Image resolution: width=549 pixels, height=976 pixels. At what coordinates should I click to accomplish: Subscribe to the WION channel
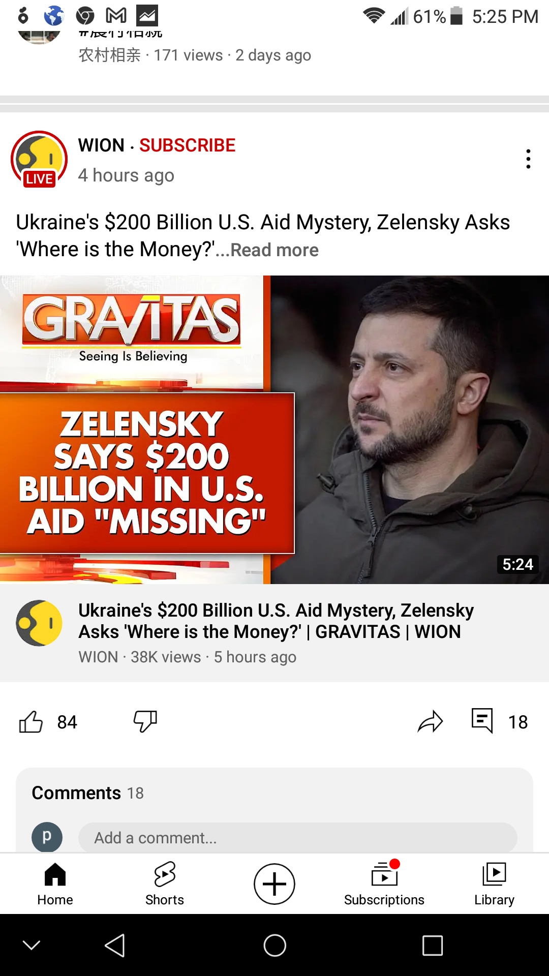point(187,145)
